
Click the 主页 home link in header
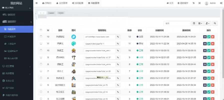(170, 3)
